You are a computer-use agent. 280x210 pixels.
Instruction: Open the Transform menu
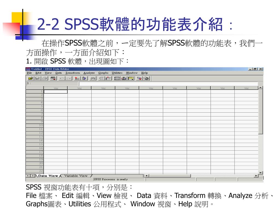(73, 73)
